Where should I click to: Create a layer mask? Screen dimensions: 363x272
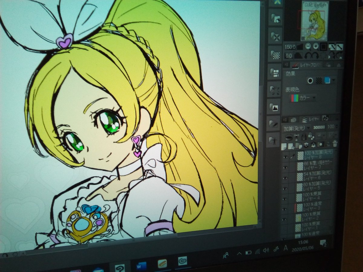(x=321, y=144)
